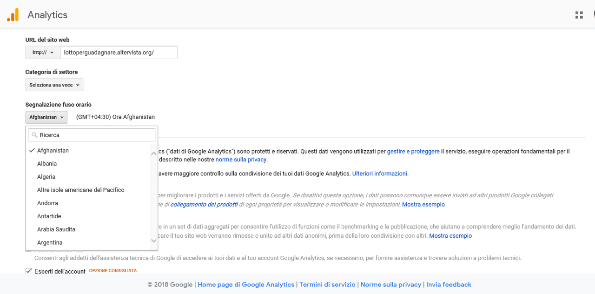Open the norme sulla privacy inline link

pyautogui.click(x=242, y=160)
